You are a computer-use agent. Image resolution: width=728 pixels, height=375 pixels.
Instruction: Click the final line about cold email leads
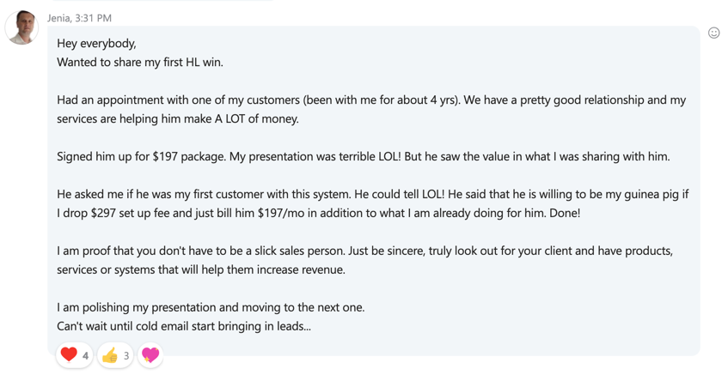(184, 326)
